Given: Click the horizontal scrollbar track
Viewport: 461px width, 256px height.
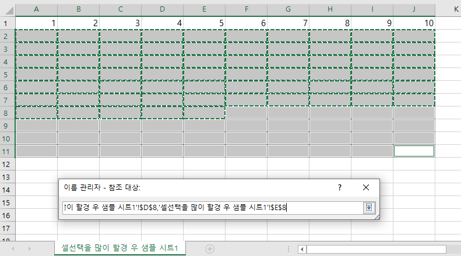Looking at the screenshot, I should (x=376, y=249).
